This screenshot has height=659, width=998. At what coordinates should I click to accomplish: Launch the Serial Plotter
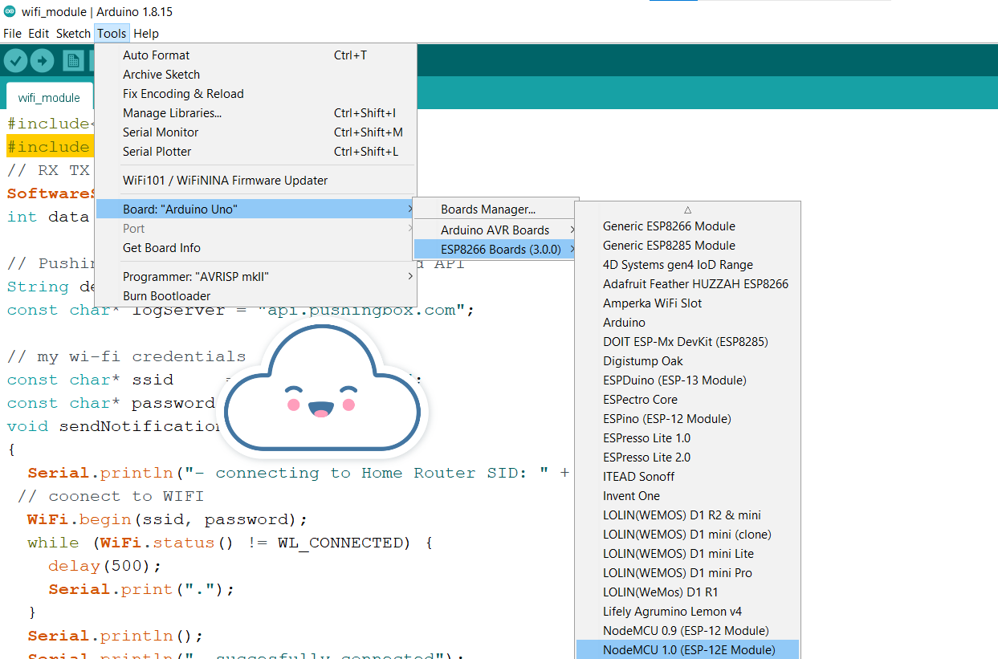tap(255, 152)
